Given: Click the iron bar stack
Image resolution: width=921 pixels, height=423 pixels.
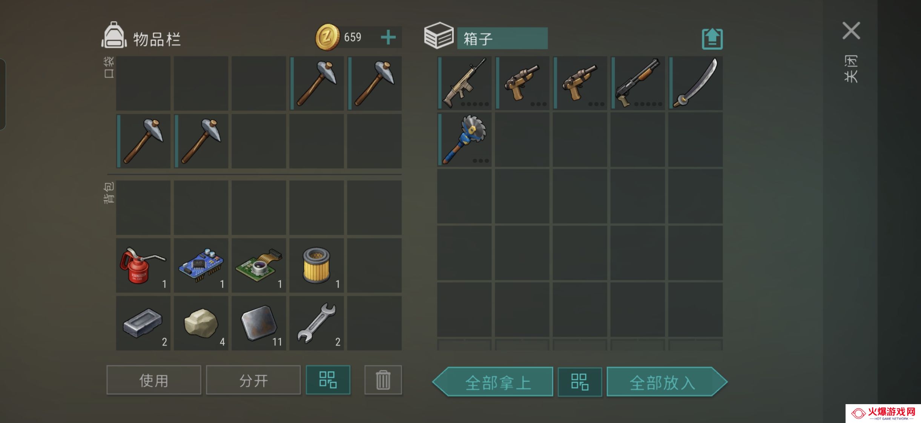Looking at the screenshot, I should 143,323.
